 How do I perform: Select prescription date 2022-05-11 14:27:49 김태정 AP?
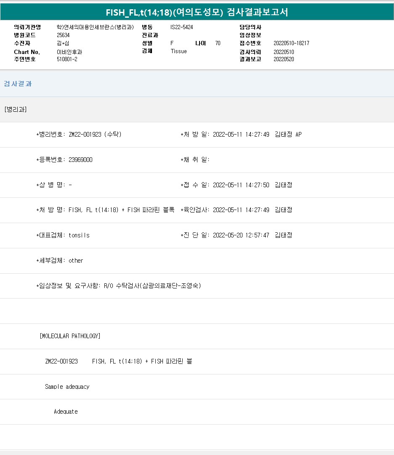(x=257, y=135)
